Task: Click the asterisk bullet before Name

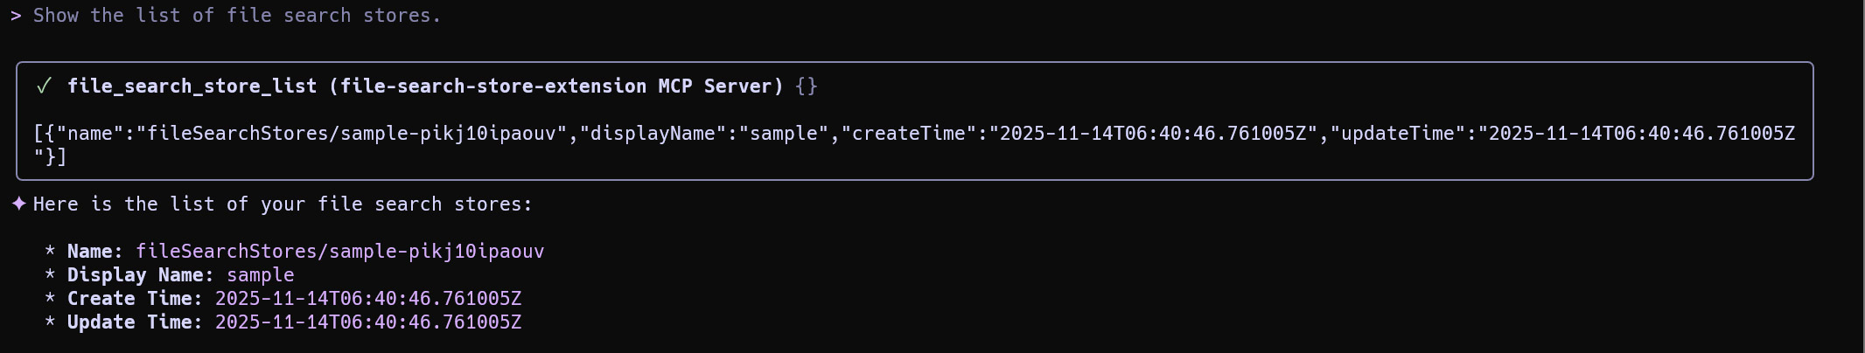Action: 50,252
